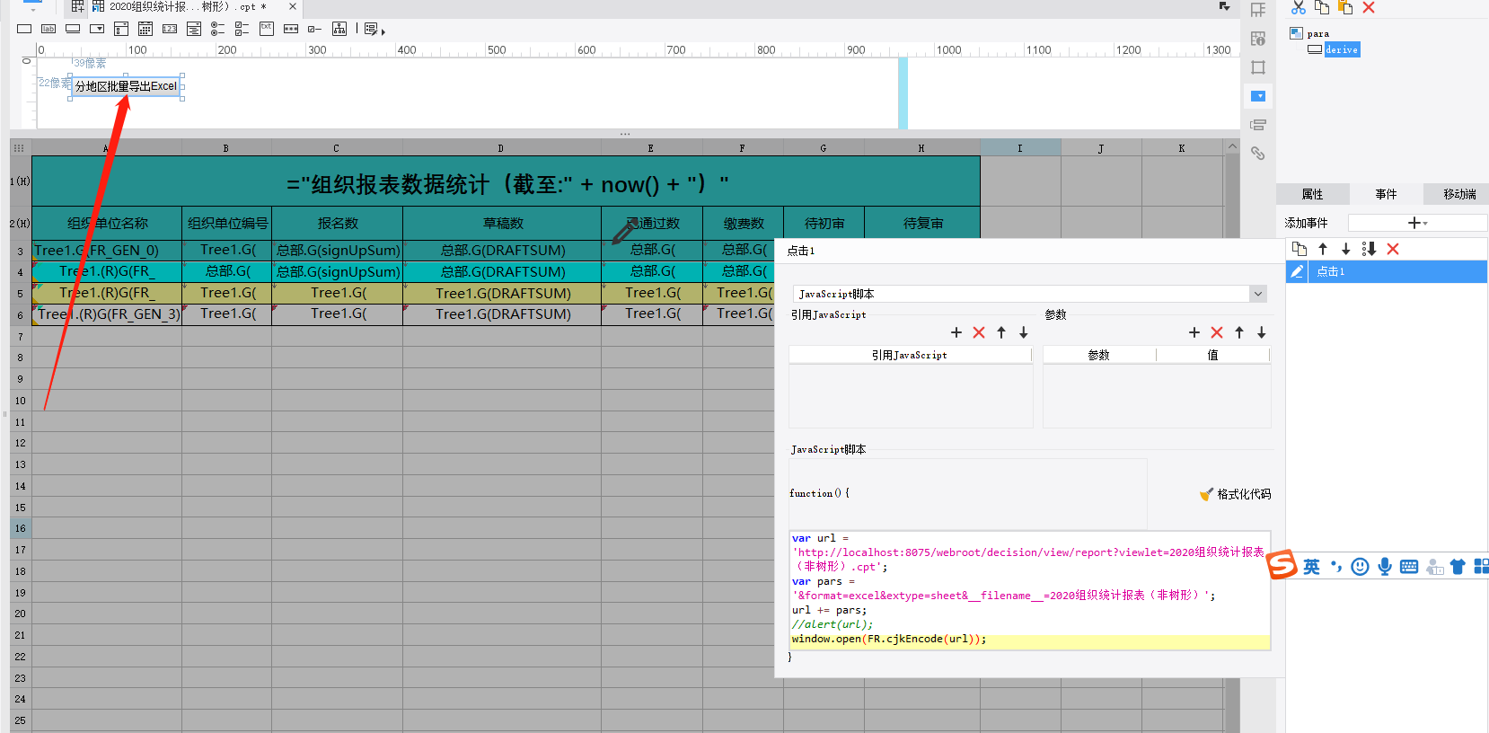Open the document list dropdown arrow
The height and width of the screenshot is (733, 1489).
[1224, 6]
